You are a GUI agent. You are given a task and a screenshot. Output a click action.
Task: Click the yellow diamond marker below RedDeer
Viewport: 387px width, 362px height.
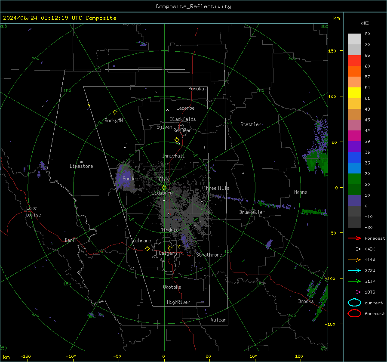tap(177, 140)
